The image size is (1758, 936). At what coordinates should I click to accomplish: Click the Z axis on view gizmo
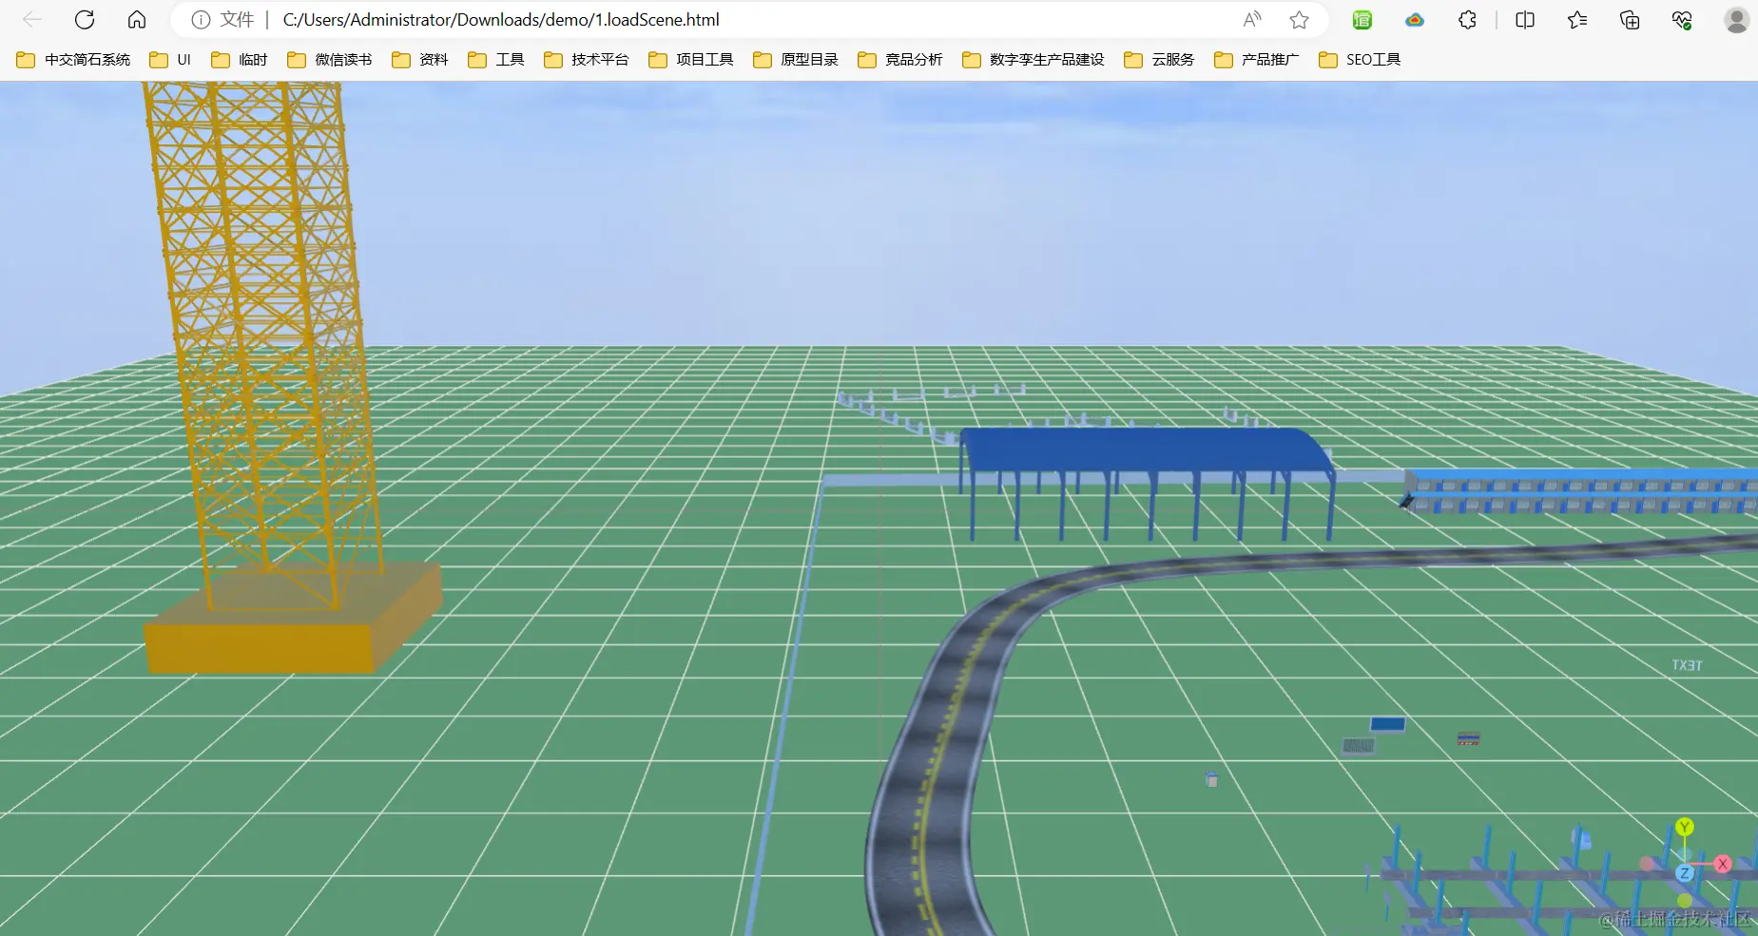tap(1685, 873)
